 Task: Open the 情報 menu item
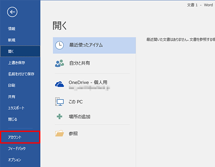(x=20, y=29)
